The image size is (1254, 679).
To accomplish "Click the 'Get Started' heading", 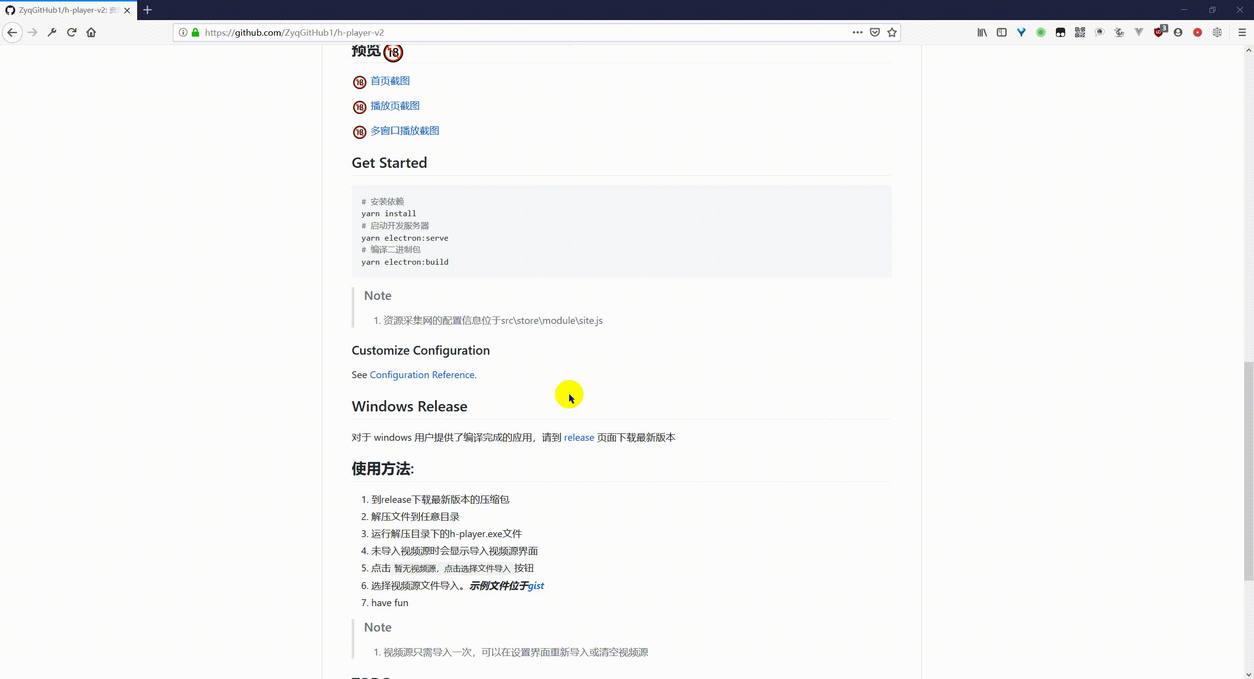I will coord(389,163).
